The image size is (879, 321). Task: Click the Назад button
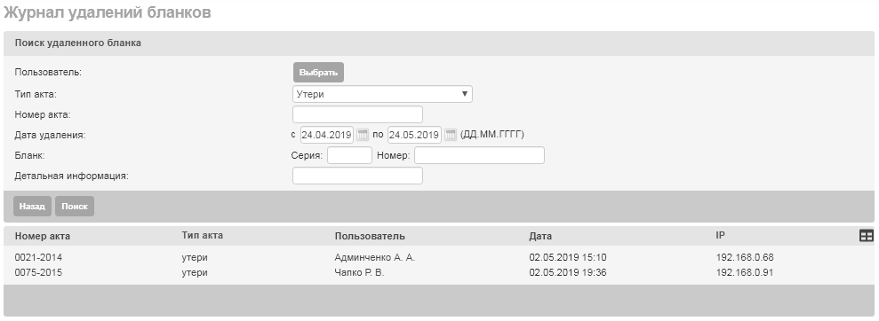click(33, 207)
